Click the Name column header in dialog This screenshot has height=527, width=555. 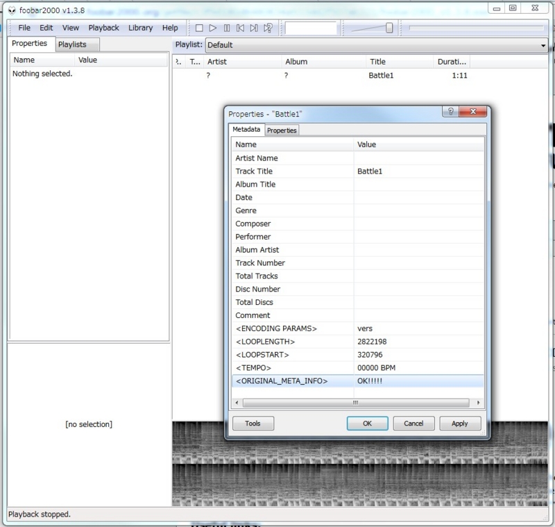pos(293,144)
